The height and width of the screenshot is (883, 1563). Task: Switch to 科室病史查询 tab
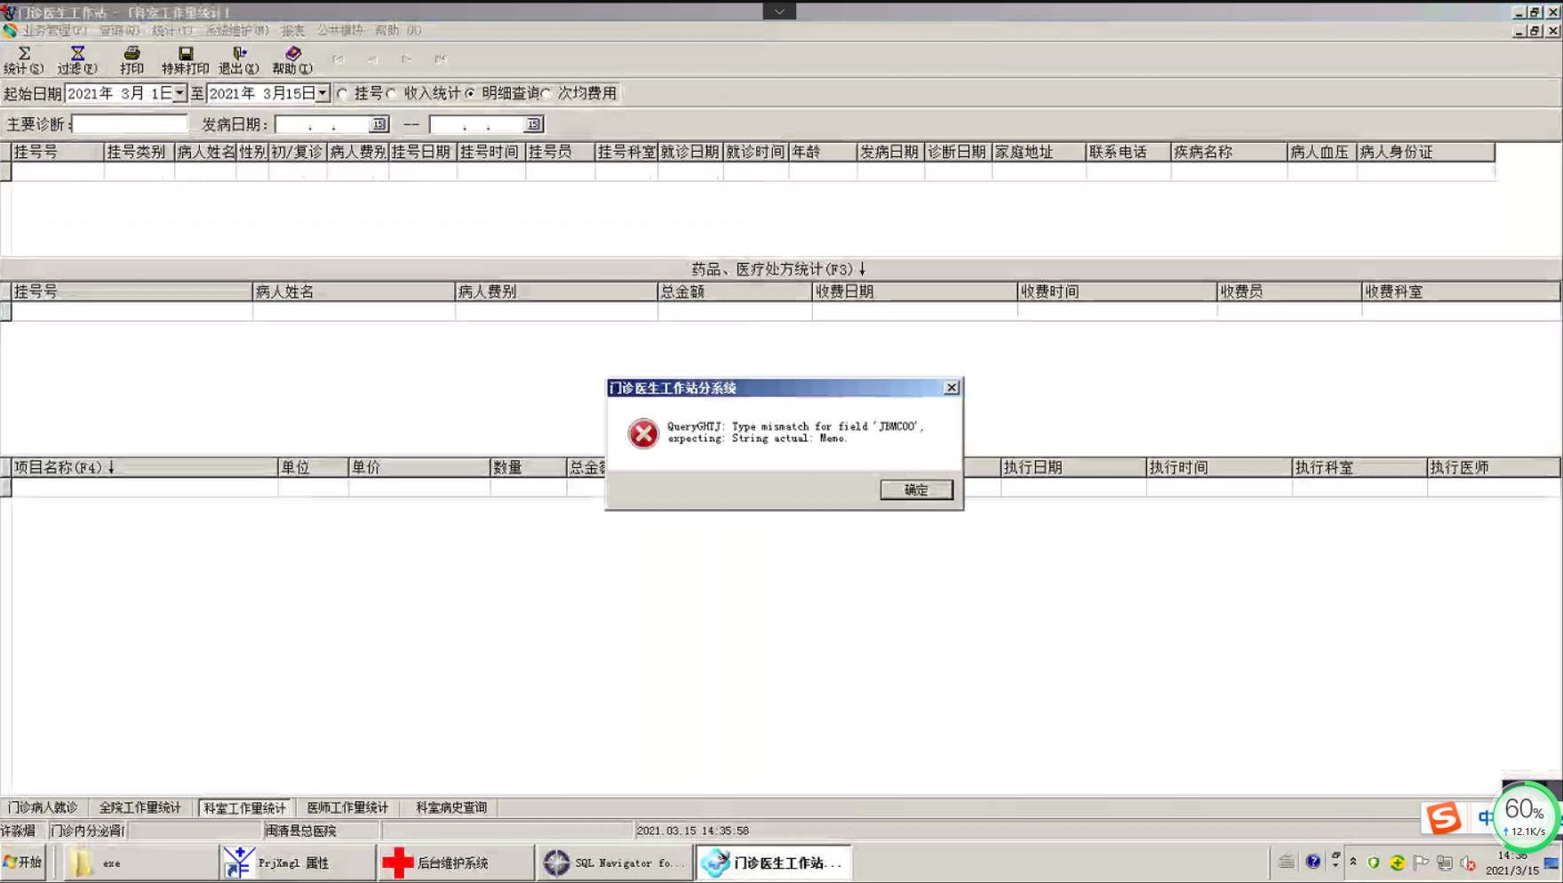coord(451,807)
